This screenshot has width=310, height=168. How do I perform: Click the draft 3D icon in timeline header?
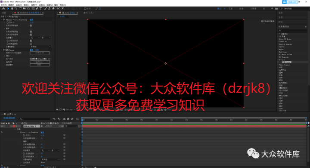(x=59, y=119)
